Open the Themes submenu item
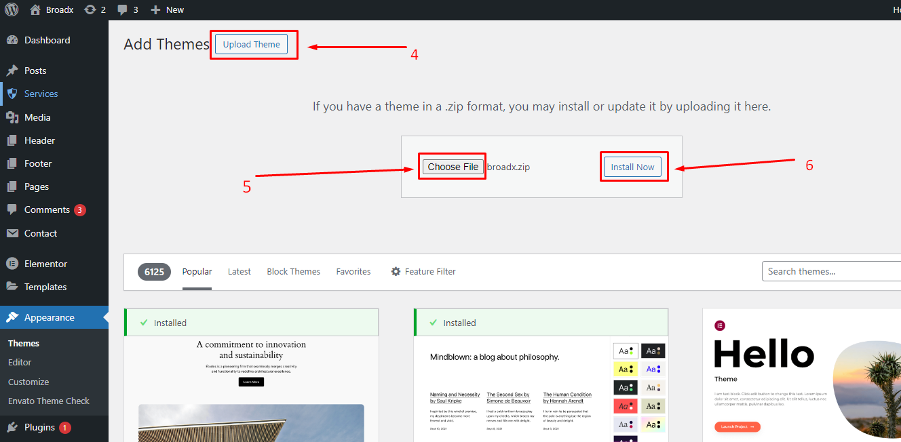 point(24,343)
